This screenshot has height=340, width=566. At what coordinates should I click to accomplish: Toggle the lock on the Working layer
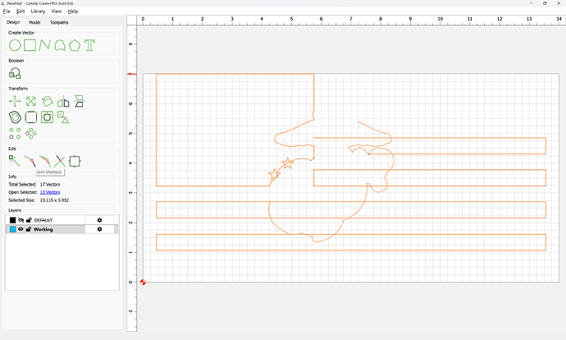click(x=29, y=229)
